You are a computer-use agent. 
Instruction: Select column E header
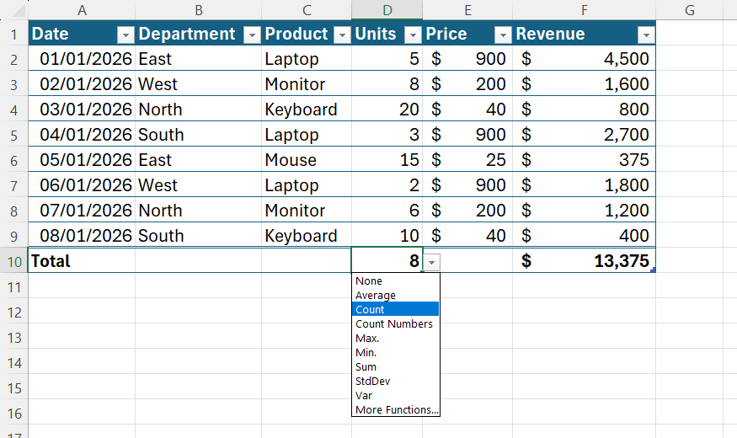tap(467, 10)
